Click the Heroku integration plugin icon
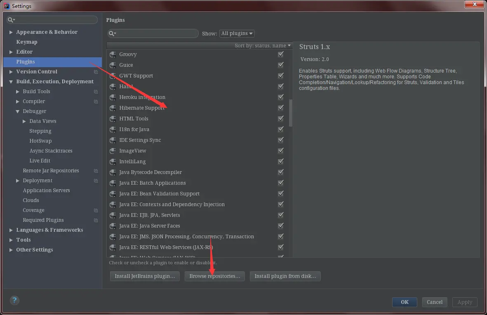Viewport: 487px width, 315px height. [113, 97]
